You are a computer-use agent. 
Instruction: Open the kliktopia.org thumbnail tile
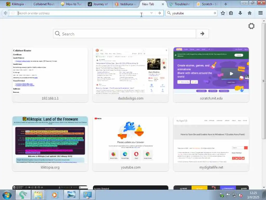point(50,144)
